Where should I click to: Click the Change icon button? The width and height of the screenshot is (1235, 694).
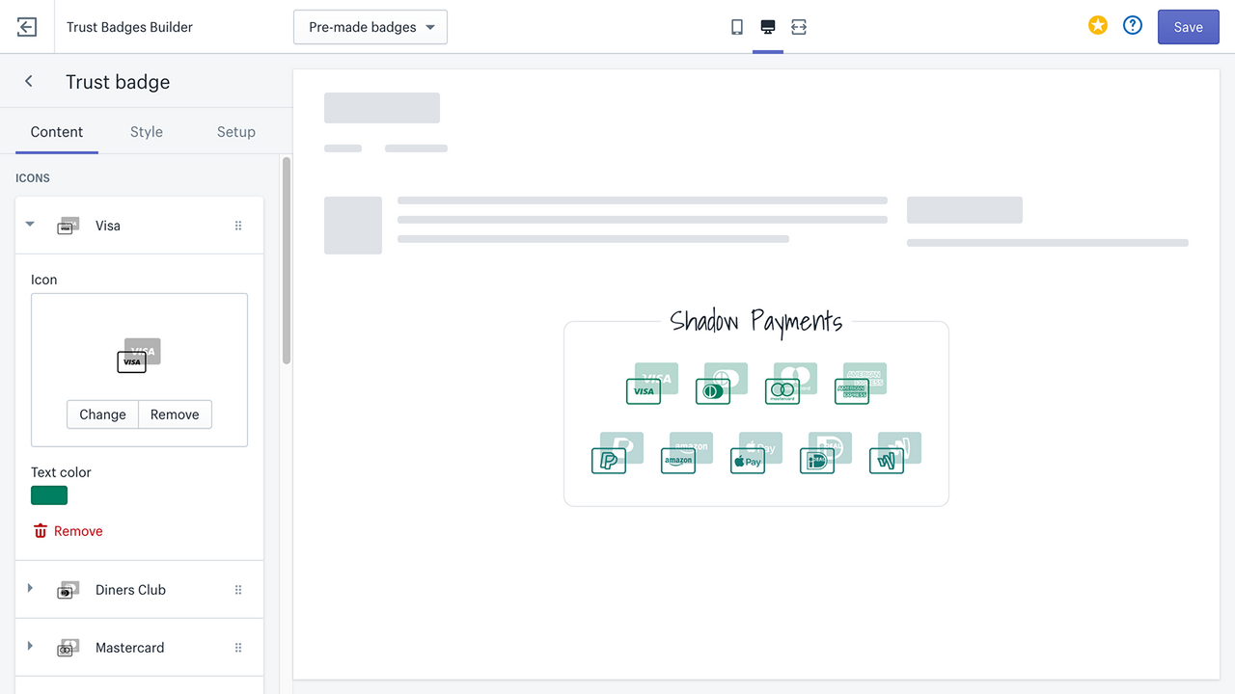[102, 414]
